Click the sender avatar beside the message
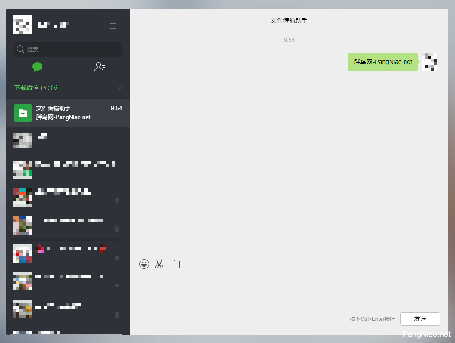Image resolution: width=455 pixels, height=343 pixels. 429,62
